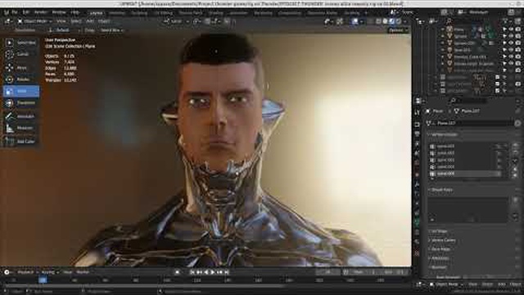Switch to the Sculpting workspace tab
524x295 pixels.
pos(139,13)
